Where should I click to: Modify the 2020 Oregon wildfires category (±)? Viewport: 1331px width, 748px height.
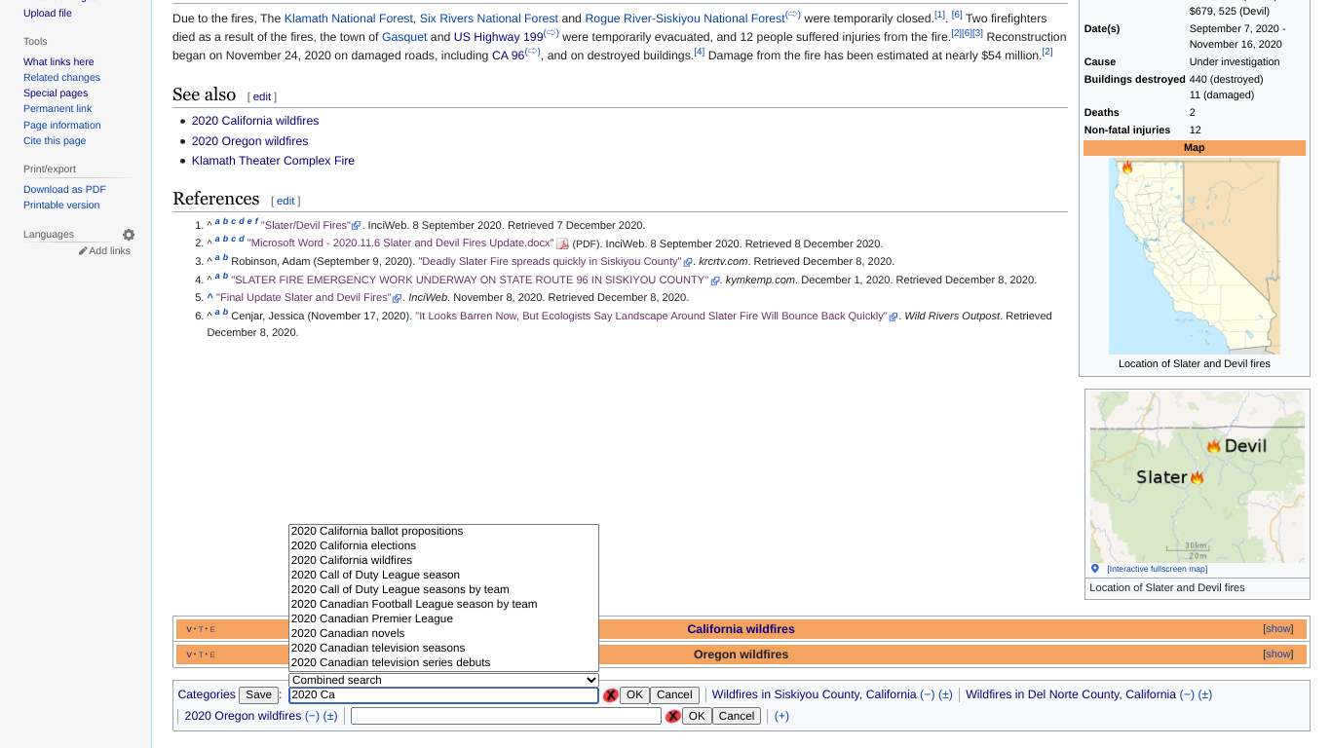[330, 716]
